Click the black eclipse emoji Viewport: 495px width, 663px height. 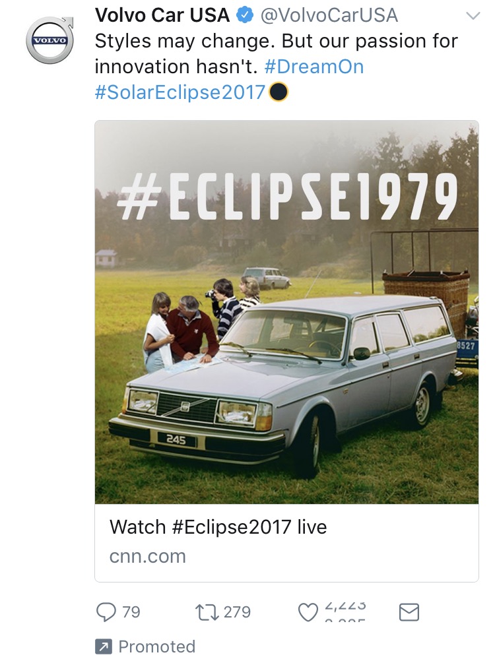279,92
